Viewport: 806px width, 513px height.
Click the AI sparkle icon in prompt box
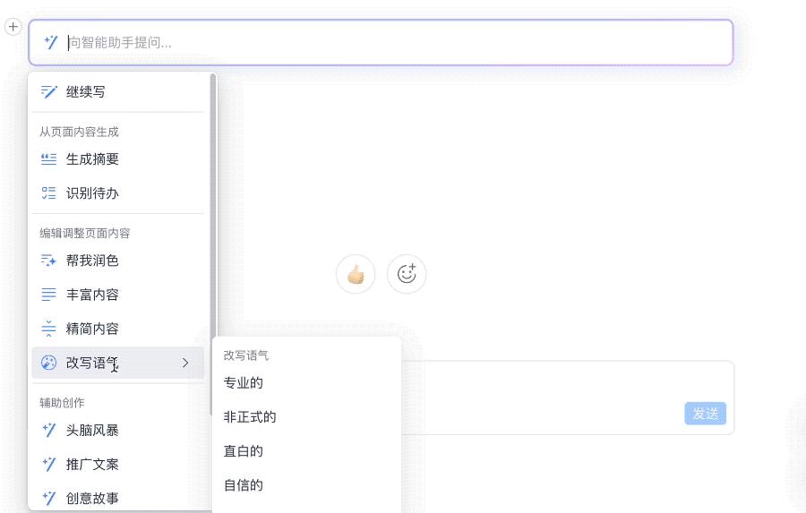click(x=50, y=42)
